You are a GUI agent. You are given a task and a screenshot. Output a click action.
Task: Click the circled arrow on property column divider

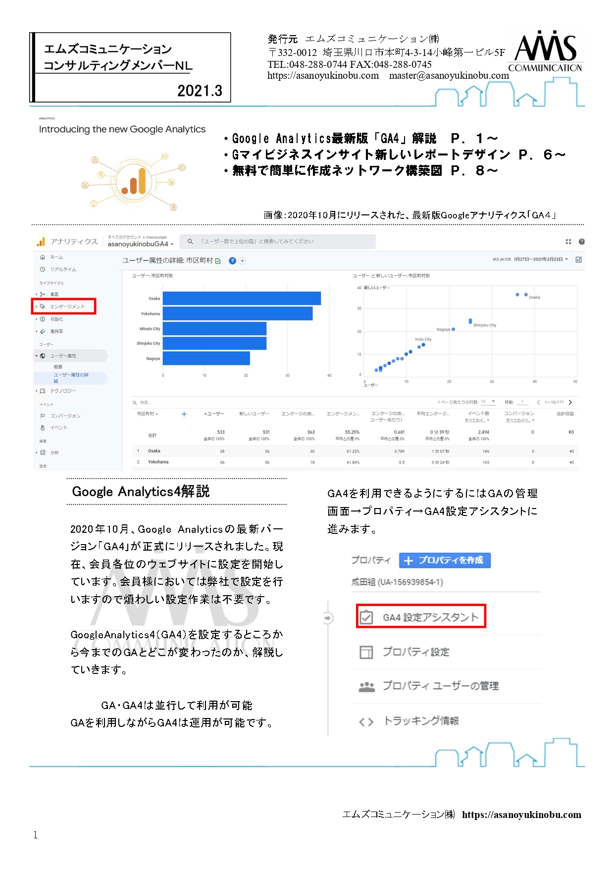pyautogui.click(x=328, y=618)
